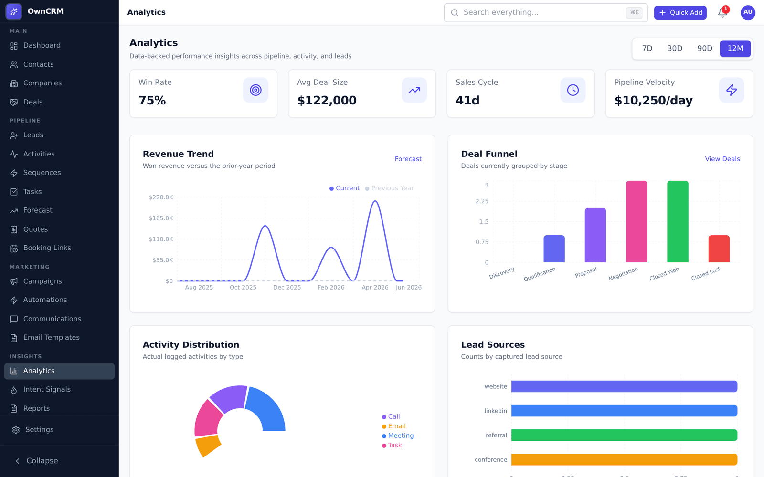Click the green Closed Won bar

[678, 222]
